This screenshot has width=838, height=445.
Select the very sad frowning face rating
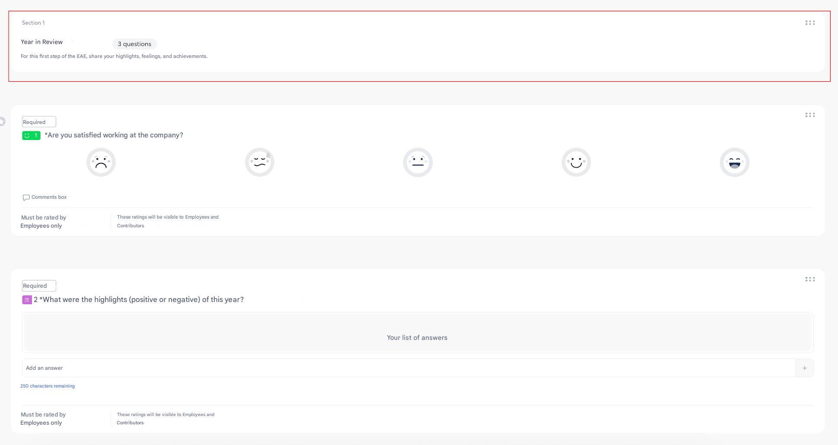tap(101, 162)
